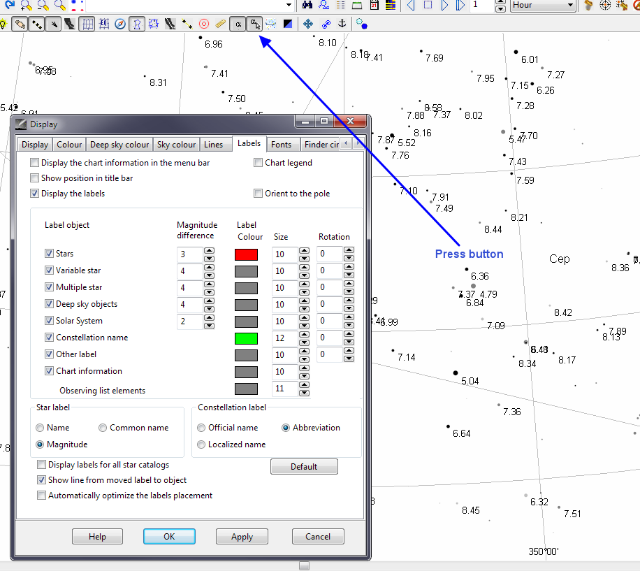Click the Default button
Viewport: 640px width, 571px height.
tap(304, 466)
